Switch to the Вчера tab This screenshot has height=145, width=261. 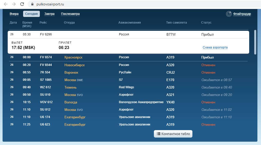coord(14,14)
